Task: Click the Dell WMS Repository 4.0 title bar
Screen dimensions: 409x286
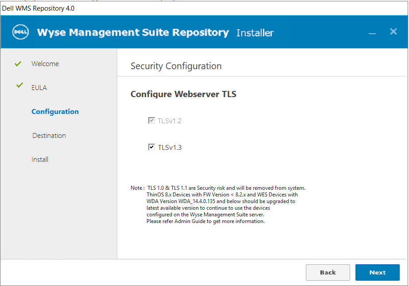Action: (x=39, y=8)
